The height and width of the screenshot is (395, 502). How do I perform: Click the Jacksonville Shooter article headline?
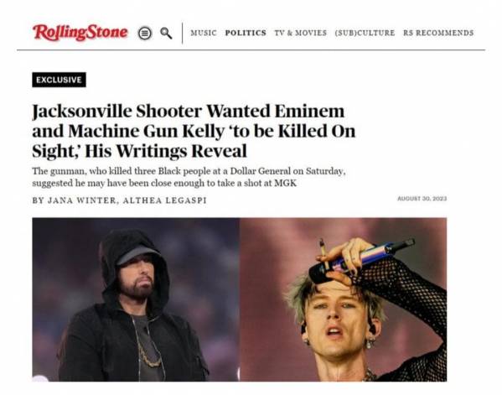pos(194,131)
